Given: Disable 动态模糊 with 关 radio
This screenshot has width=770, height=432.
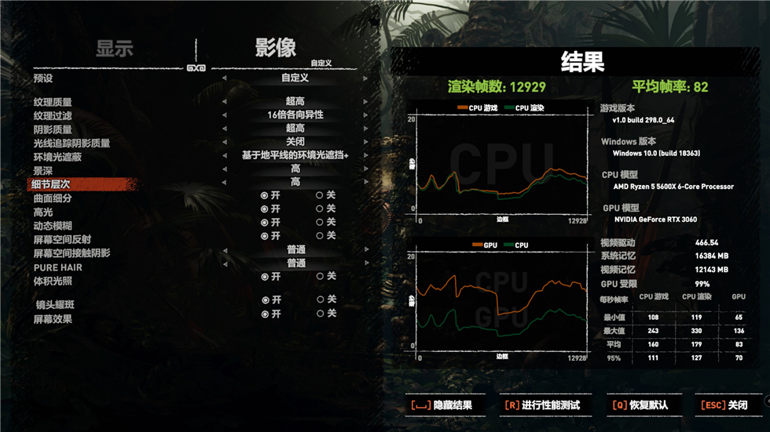Looking at the screenshot, I should click(x=319, y=223).
